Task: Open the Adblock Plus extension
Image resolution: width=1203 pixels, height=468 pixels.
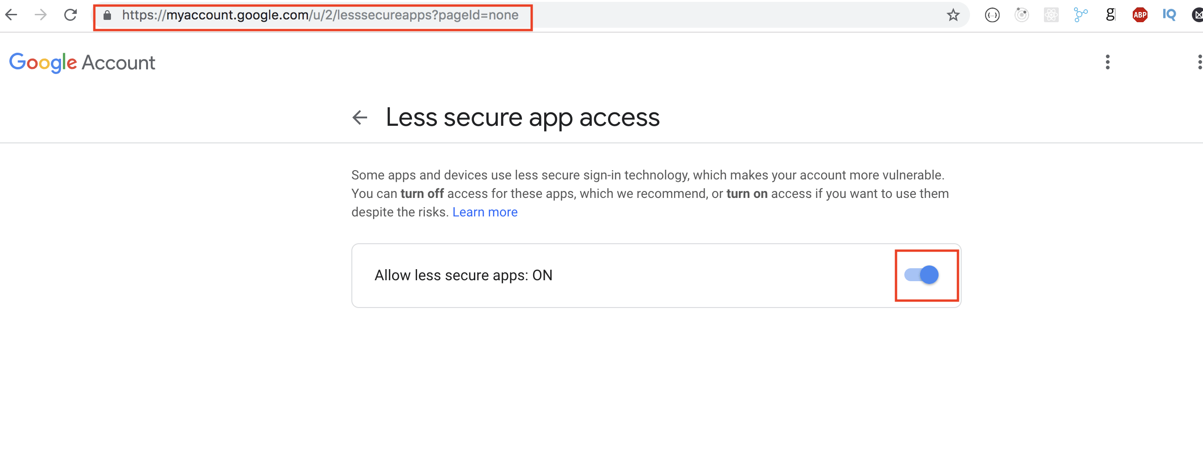Action: pos(1140,15)
